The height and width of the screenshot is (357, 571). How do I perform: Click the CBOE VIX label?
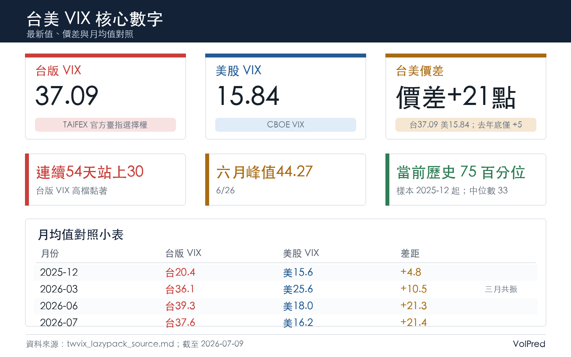tap(285, 125)
